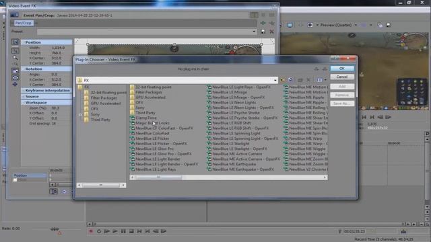Cancel the Plug-In Chooser dialog
The height and width of the screenshot is (242, 431).
[342, 77]
